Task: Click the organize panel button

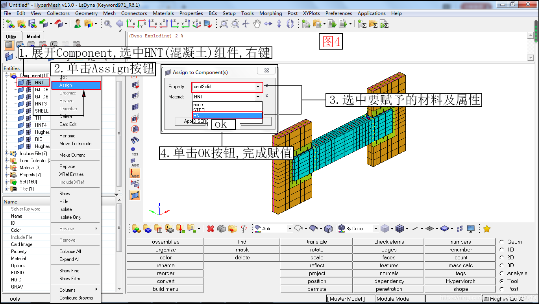Action: [x=165, y=250]
